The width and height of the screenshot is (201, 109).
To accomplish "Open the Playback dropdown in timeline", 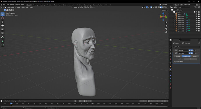I will pos(8,101).
